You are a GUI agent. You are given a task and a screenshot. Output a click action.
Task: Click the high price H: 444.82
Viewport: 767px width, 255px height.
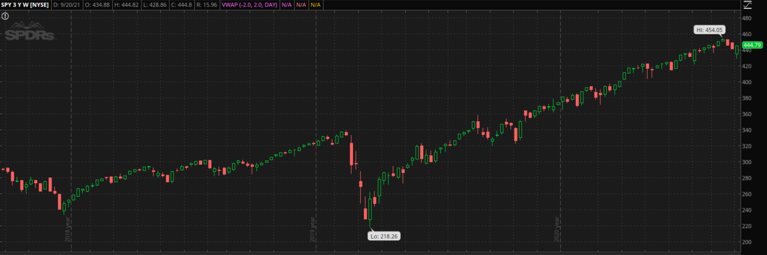[x=126, y=5]
